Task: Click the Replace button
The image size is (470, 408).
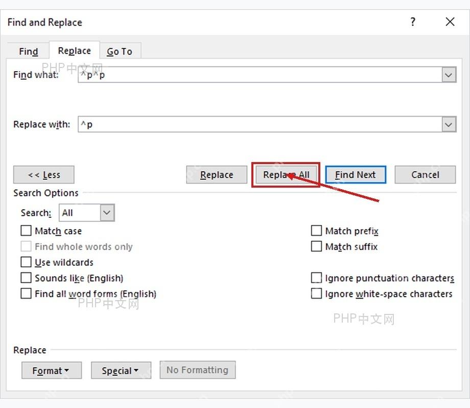Action: pos(217,174)
